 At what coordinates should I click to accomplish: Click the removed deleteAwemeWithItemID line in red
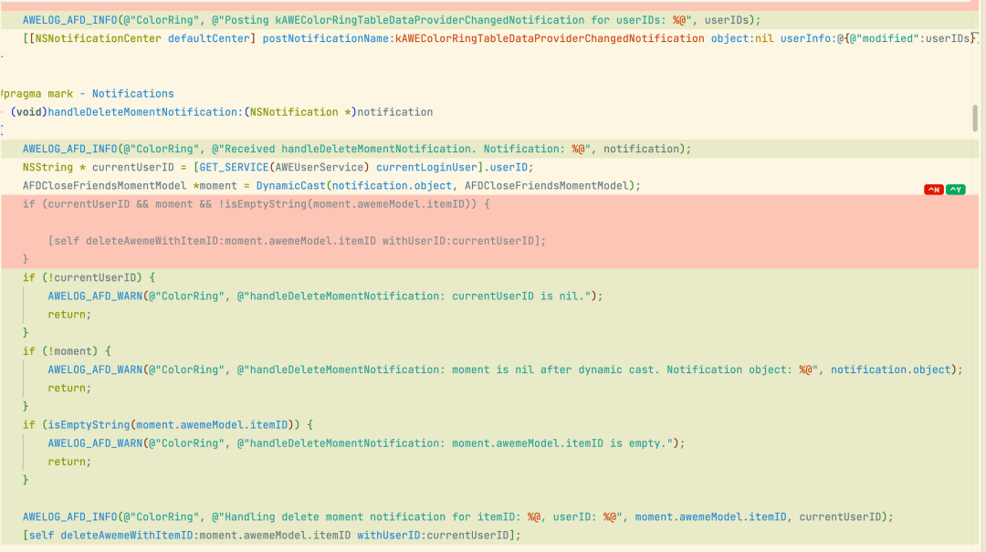click(297, 241)
